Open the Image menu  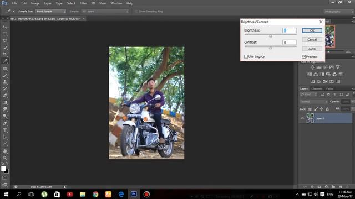(x=35, y=3)
